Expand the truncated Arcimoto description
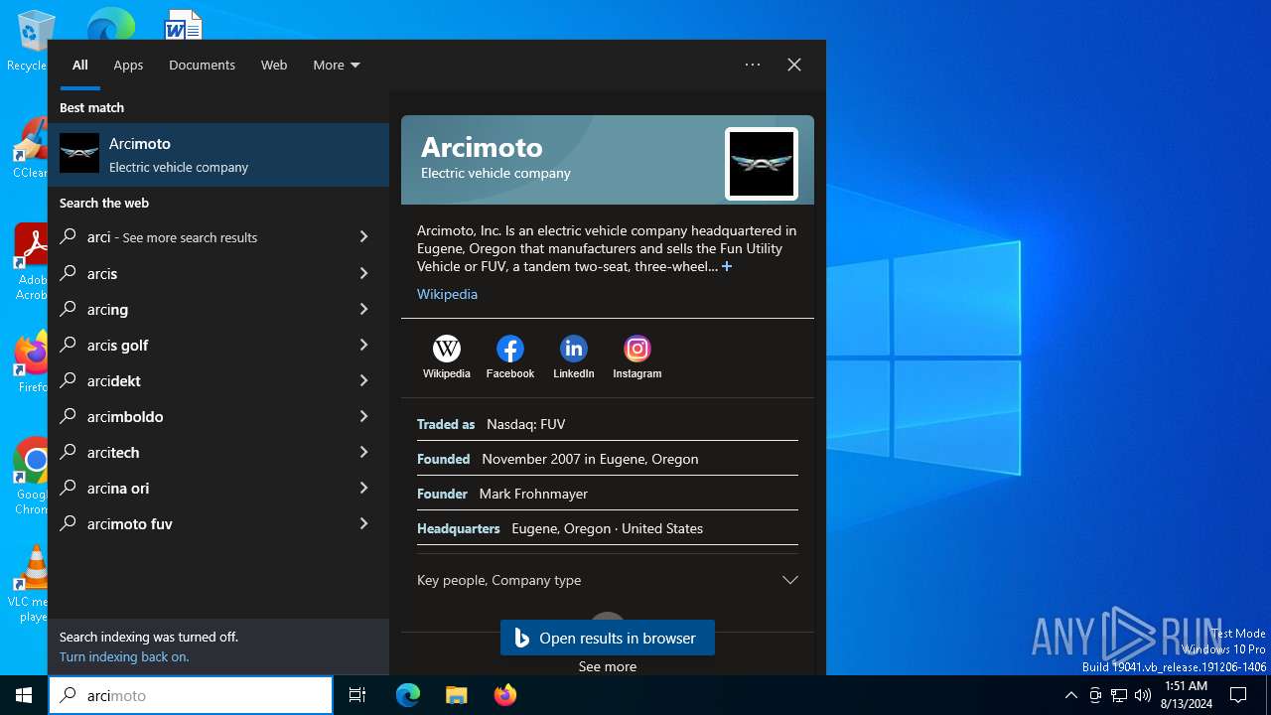The height and width of the screenshot is (715, 1271). [727, 266]
